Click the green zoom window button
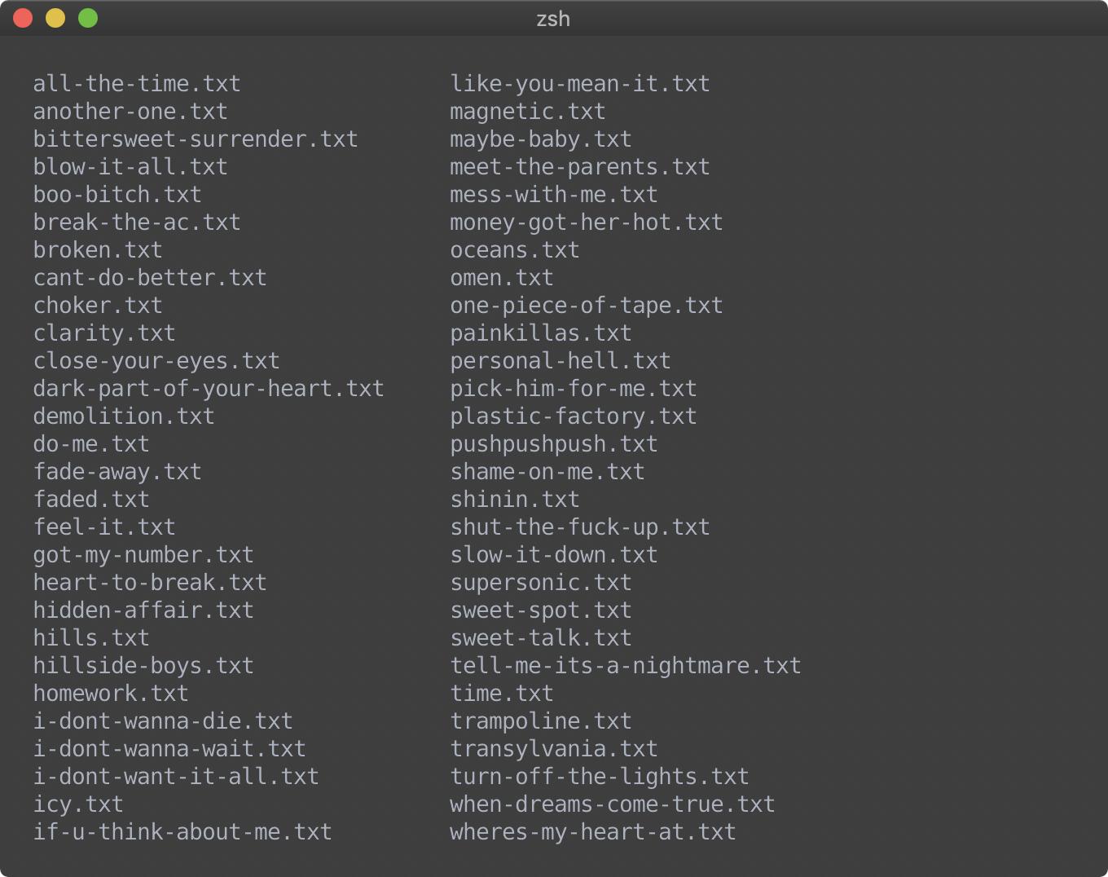Screen dimensions: 1108x877 coord(88,18)
